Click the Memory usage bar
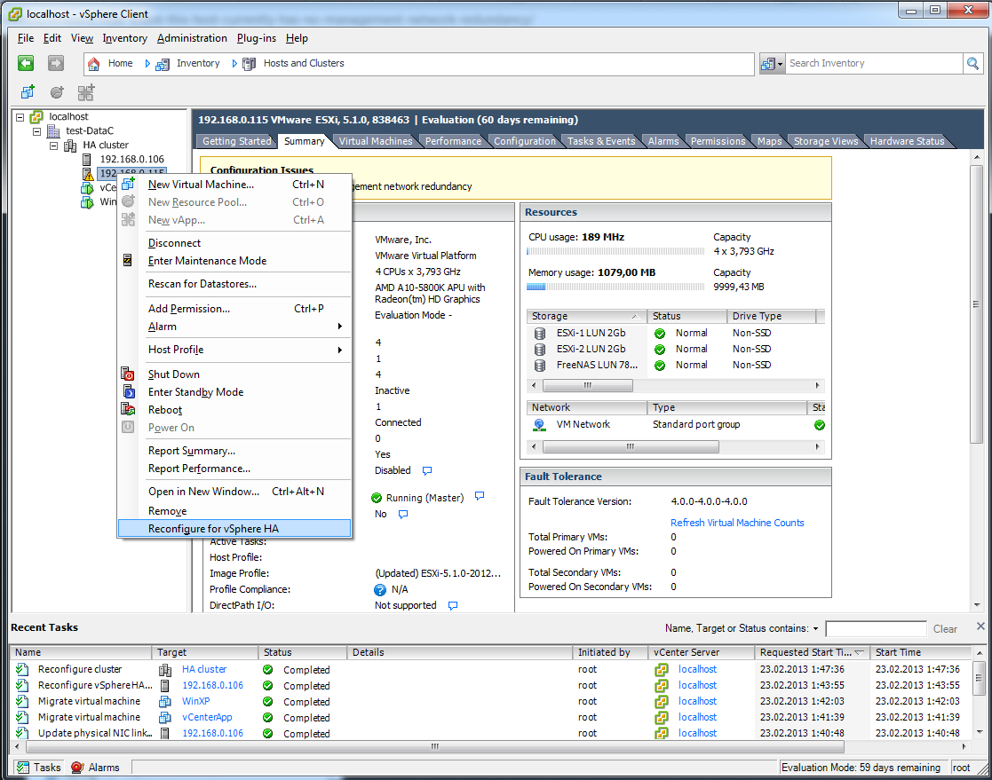Image resolution: width=992 pixels, height=780 pixels. click(615, 287)
